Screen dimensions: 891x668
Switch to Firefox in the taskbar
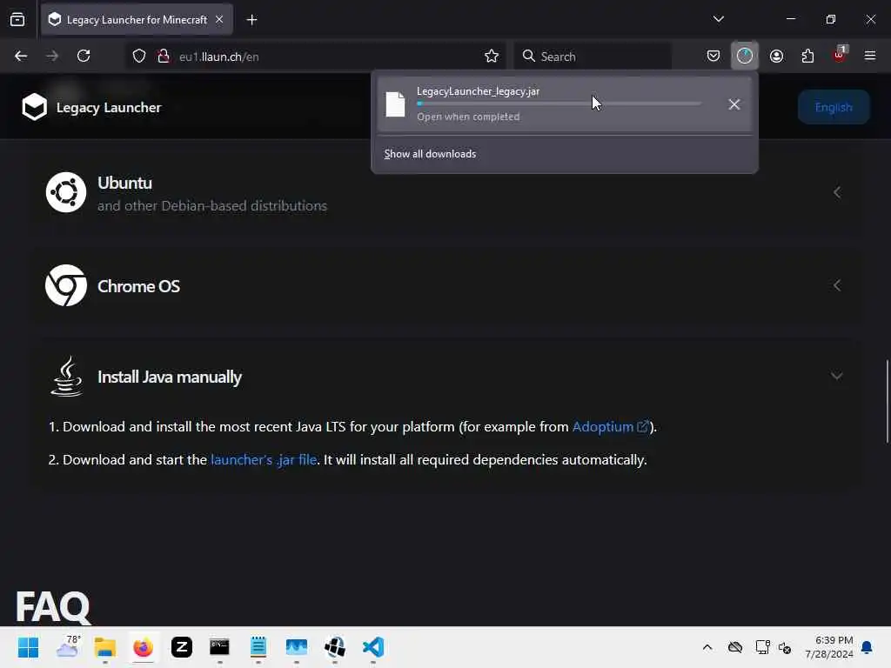[x=144, y=647]
